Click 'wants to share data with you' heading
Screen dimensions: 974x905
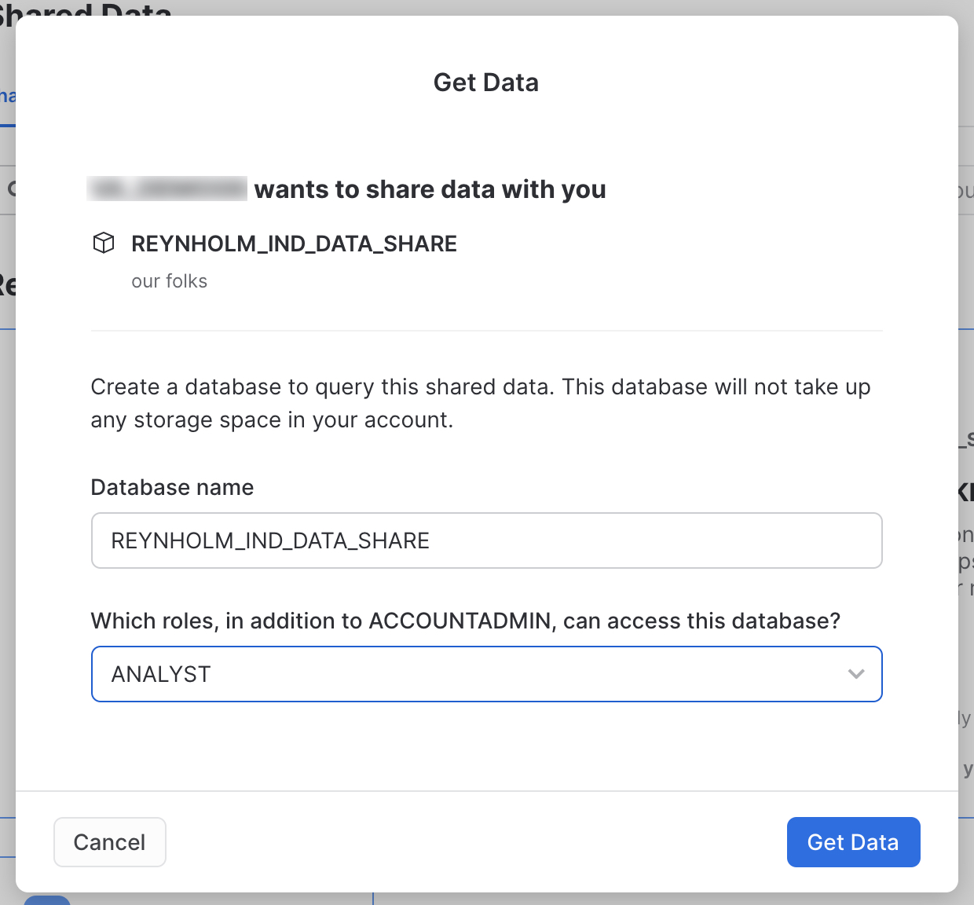(x=430, y=189)
